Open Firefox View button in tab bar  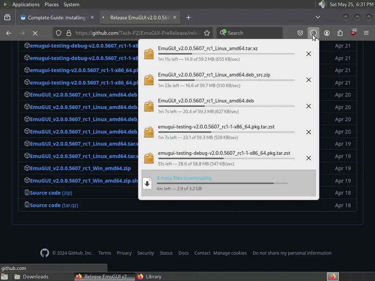pos(7,18)
